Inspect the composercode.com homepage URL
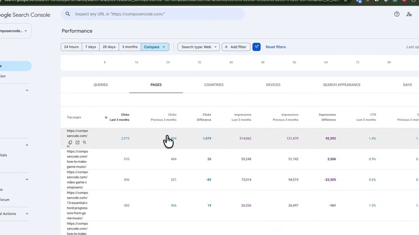The height and width of the screenshot is (235, 419). (85, 143)
